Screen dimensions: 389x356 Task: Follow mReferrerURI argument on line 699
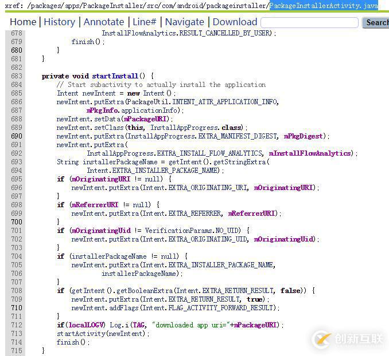click(252, 213)
